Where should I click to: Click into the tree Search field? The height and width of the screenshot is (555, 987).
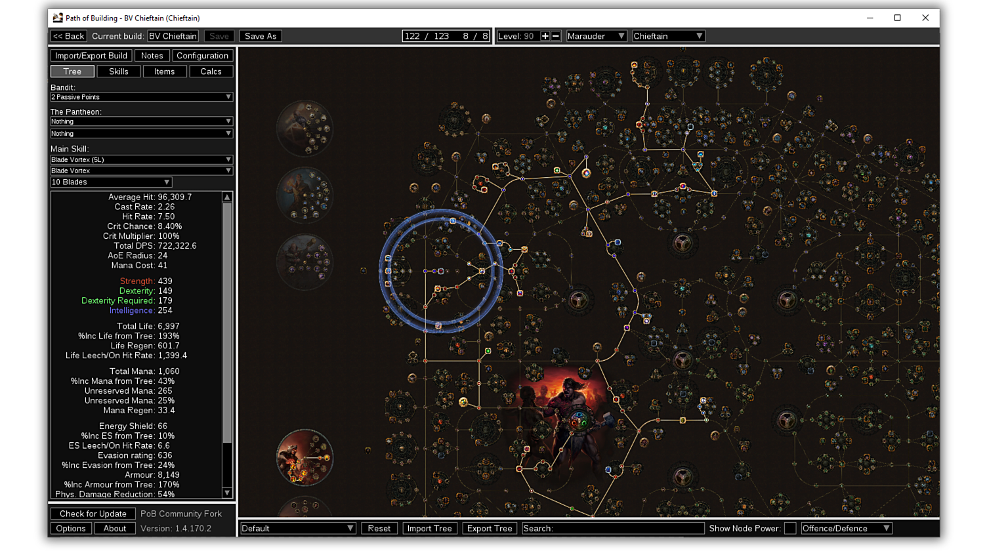pyautogui.click(x=613, y=528)
